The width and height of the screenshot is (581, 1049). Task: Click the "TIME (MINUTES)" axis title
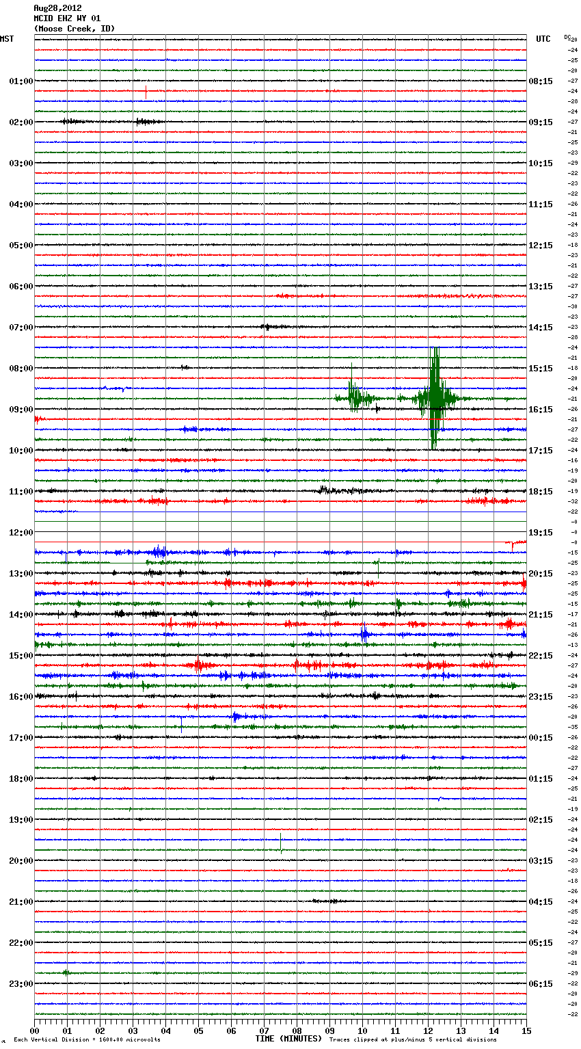[x=288, y=1039]
